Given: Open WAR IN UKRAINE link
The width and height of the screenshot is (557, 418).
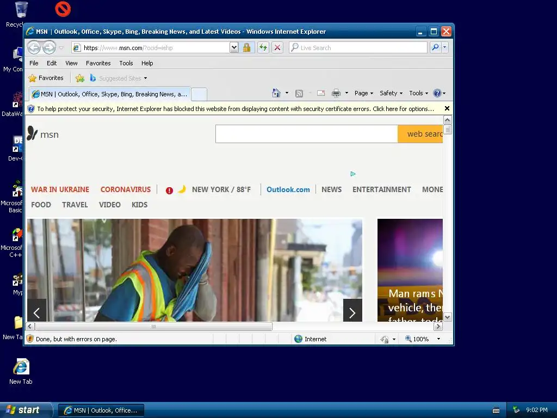Looking at the screenshot, I should tap(60, 189).
